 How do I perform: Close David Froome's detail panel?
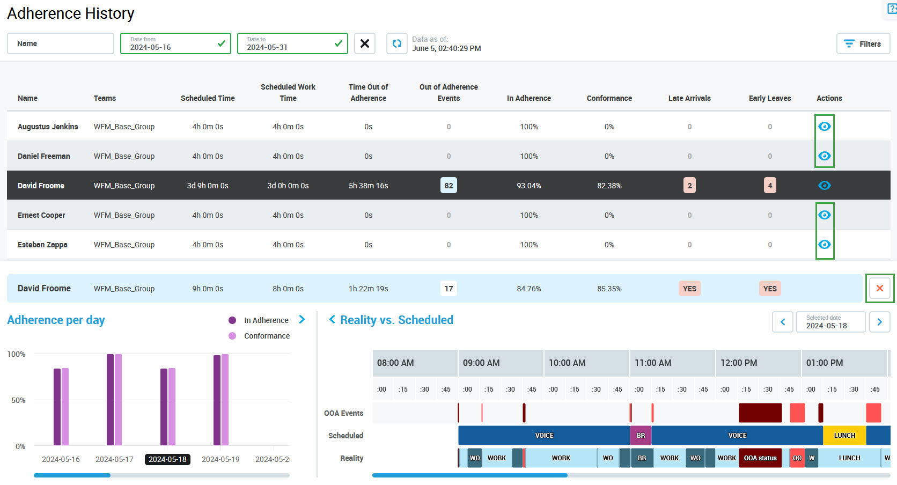pyautogui.click(x=879, y=289)
